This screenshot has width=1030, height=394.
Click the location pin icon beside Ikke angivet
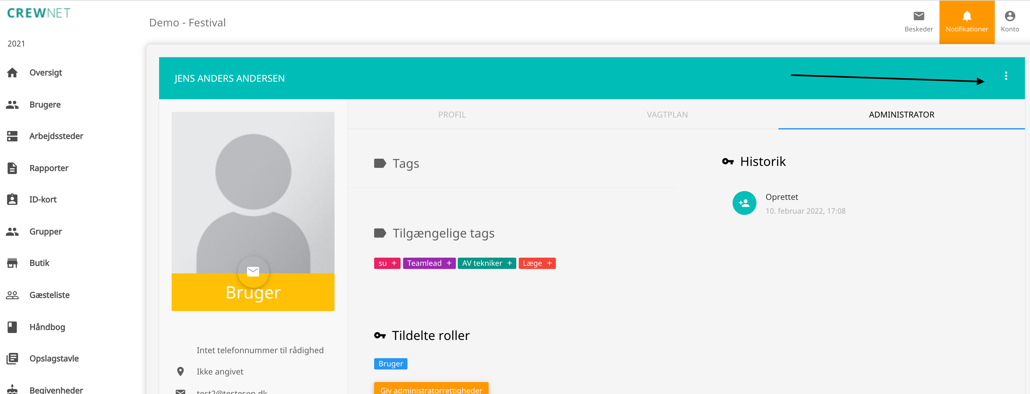point(180,372)
